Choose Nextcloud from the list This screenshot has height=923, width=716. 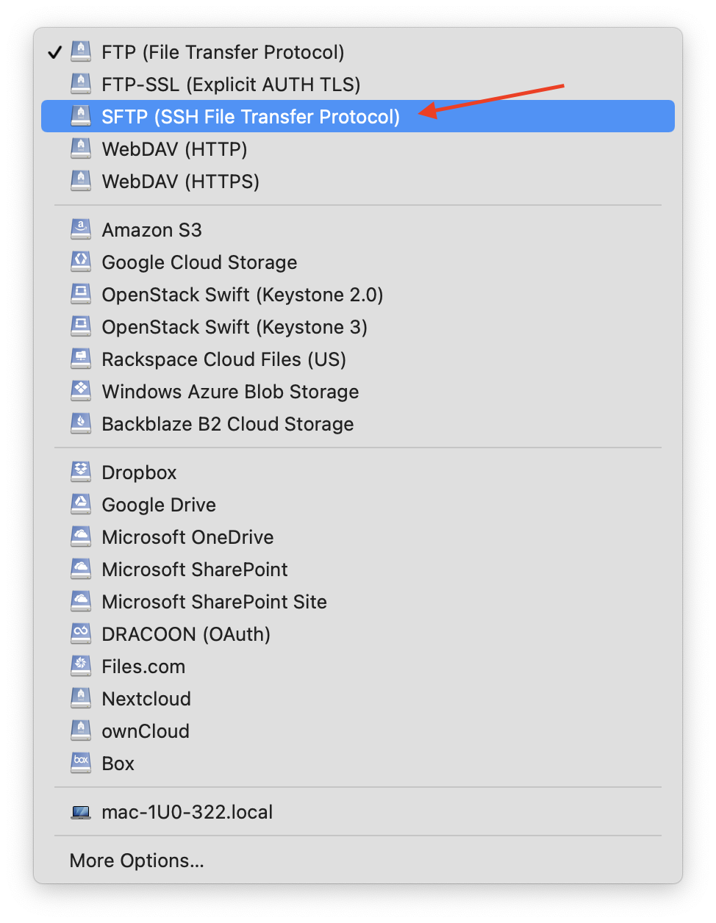point(358,698)
